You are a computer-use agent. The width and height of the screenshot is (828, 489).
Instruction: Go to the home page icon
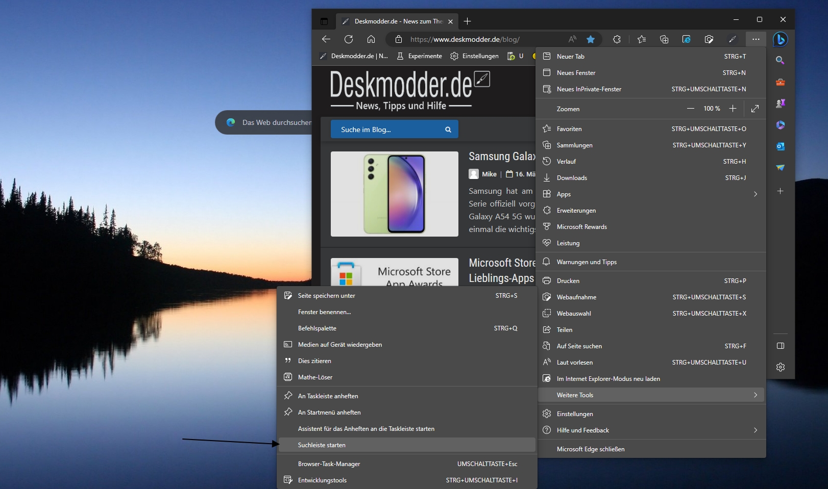(x=371, y=39)
